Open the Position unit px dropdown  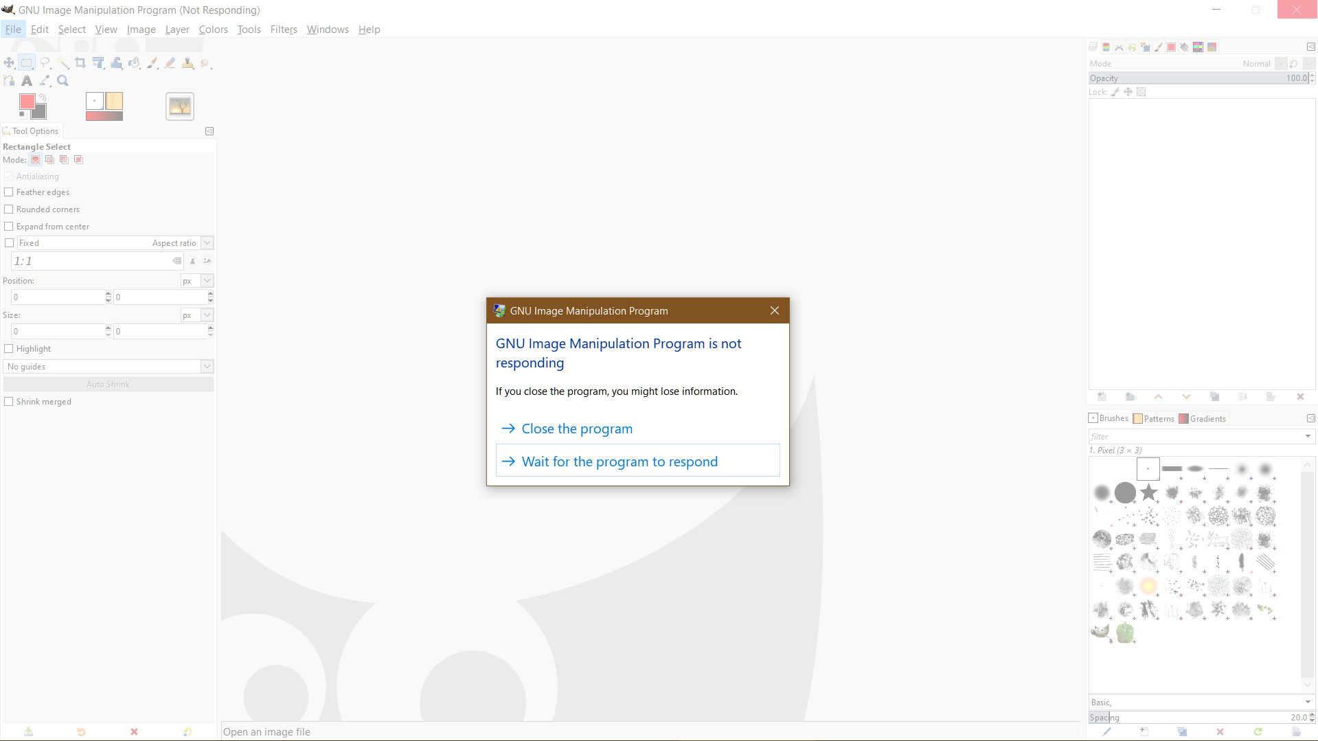click(197, 281)
